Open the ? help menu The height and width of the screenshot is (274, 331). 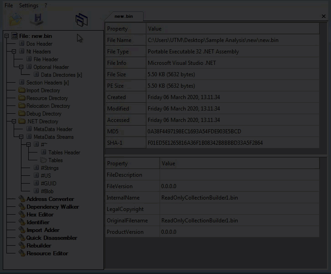46,5
